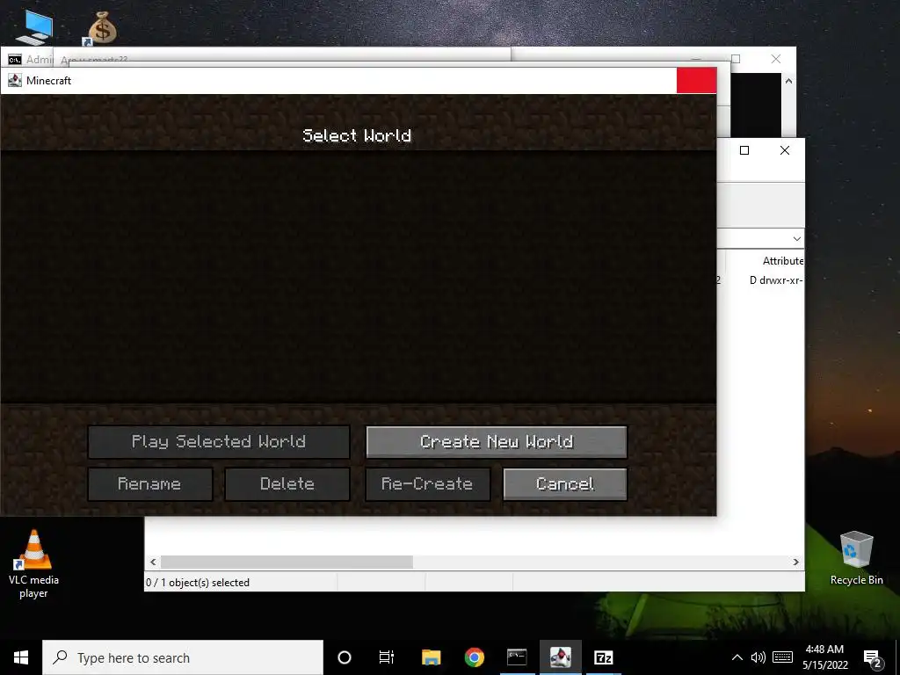The width and height of the screenshot is (900, 675).
Task: Click the Play Selected World button
Action: pyautogui.click(x=219, y=441)
